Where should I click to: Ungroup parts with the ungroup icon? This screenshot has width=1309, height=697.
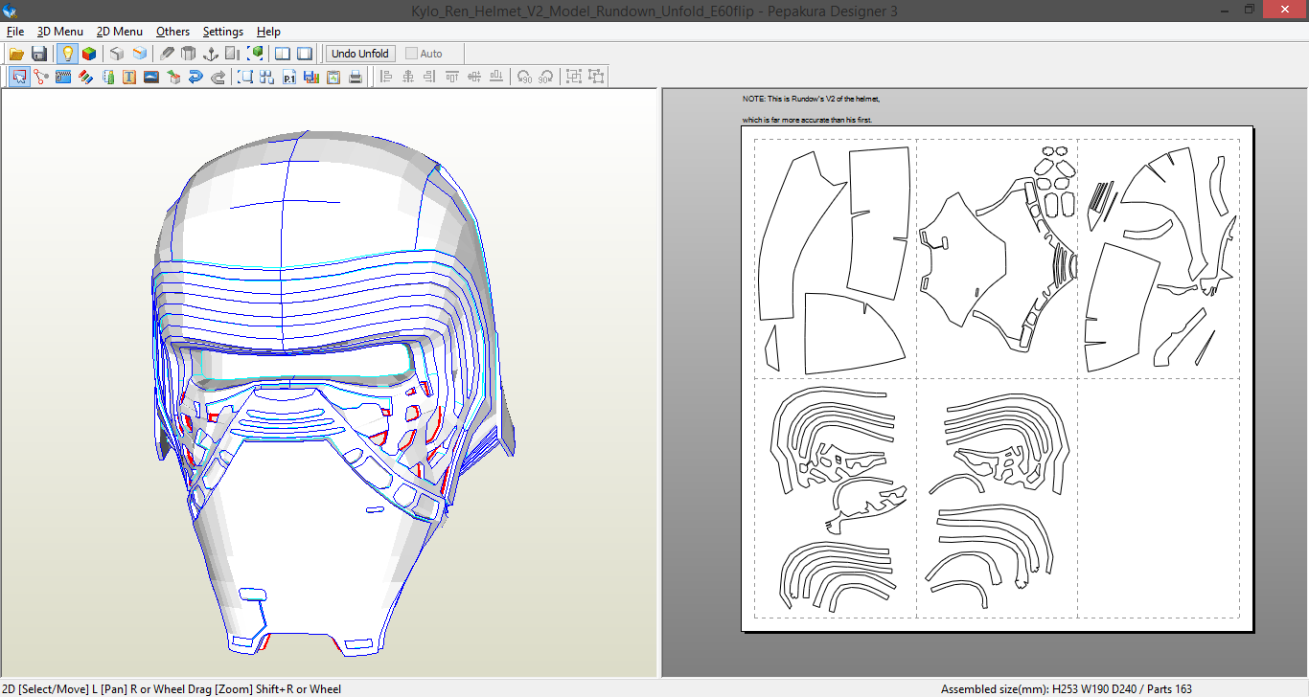pos(596,77)
